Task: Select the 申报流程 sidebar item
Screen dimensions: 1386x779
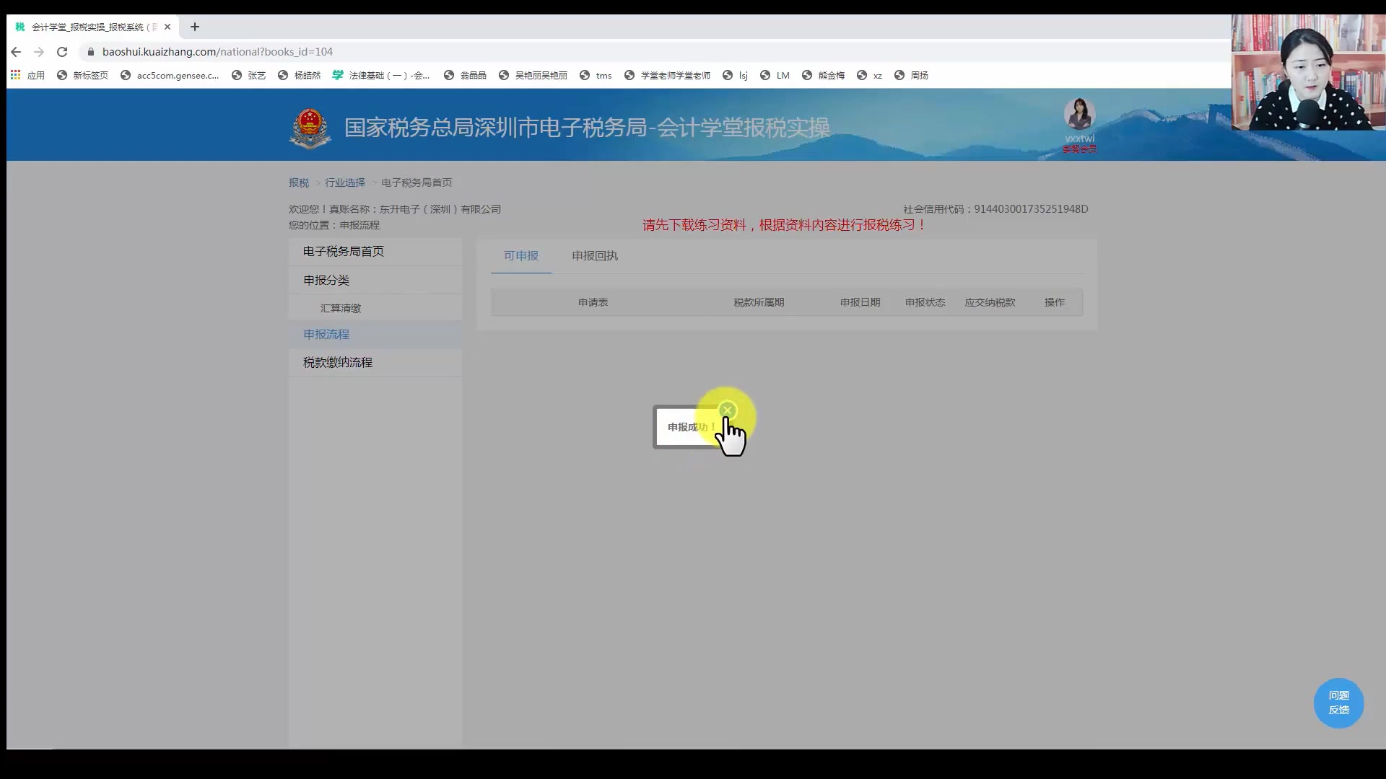Action: [x=326, y=334]
